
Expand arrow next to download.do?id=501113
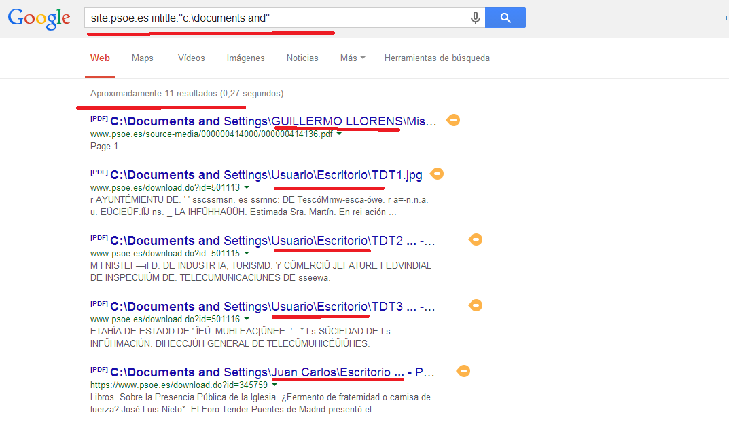247,187
